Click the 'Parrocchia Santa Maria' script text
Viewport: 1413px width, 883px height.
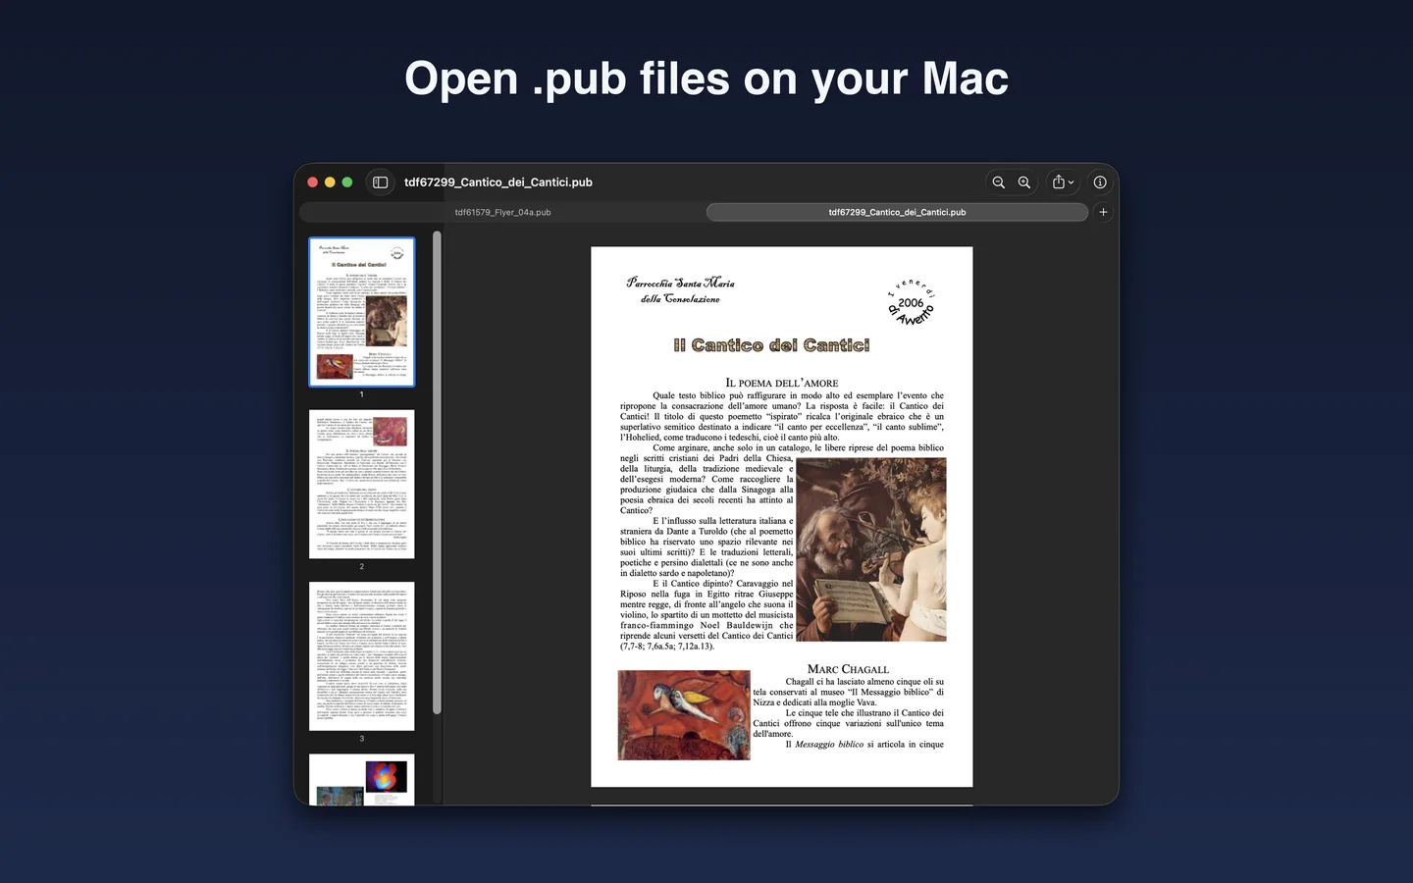coord(681,283)
